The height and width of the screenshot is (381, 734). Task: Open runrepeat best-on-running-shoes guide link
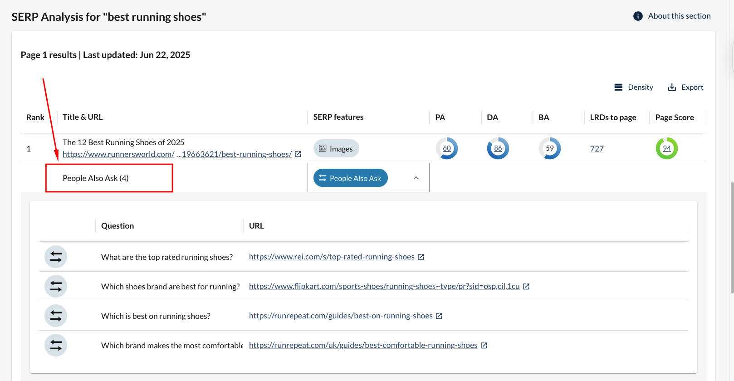pyautogui.click(x=341, y=316)
